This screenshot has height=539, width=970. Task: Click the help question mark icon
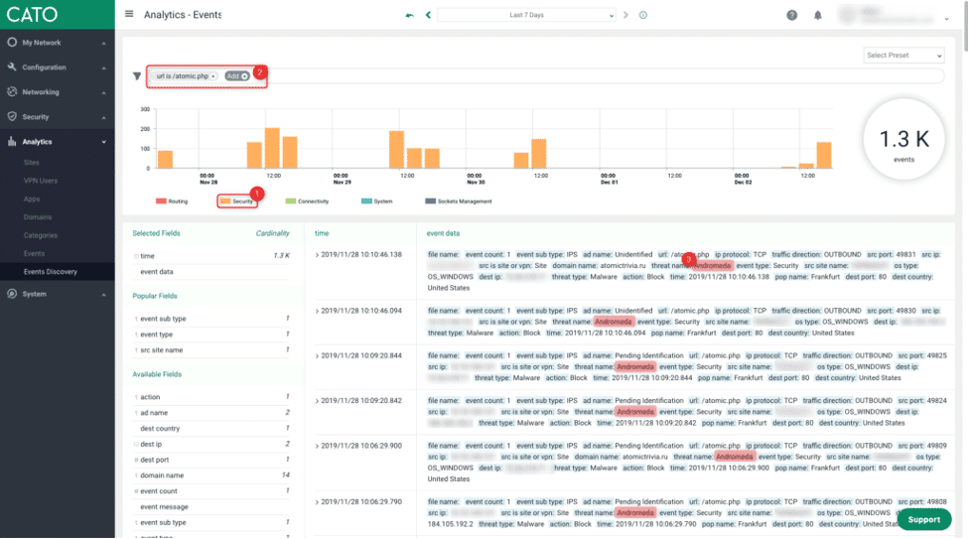pyautogui.click(x=791, y=15)
